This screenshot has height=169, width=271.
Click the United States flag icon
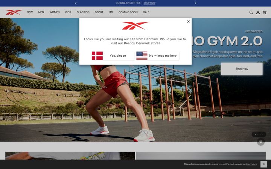pos(142,56)
